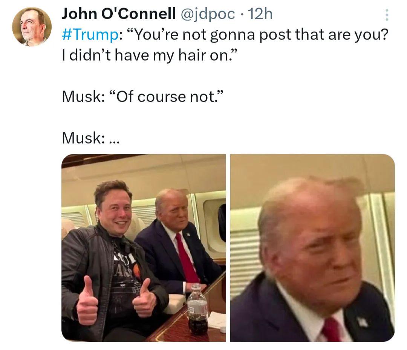The image size is (407, 350).
Task: Open the right zoomed-in close-up photo
Action: pos(312,248)
